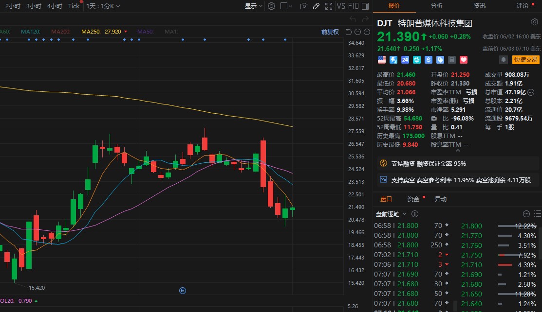Open the 资金 tab
This screenshot has width=542, height=312.
413,199
